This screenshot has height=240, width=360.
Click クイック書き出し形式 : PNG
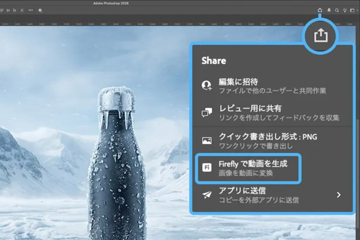click(268, 137)
